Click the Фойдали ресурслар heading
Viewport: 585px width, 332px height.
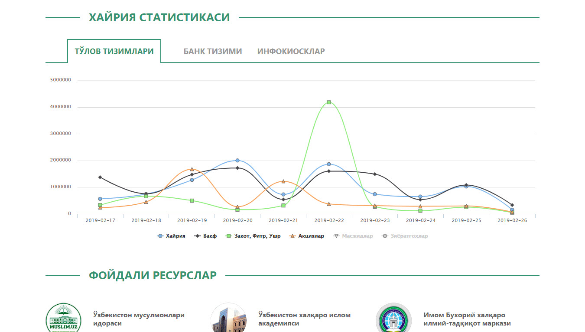click(x=153, y=275)
